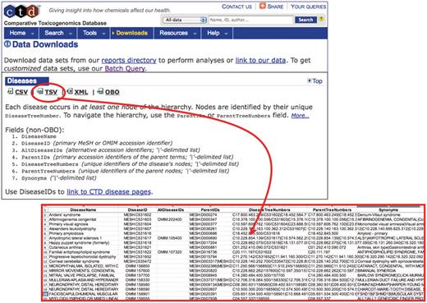This screenshot has width=427, height=303.
Task: Follow the link to our data
Action: (x=260, y=60)
